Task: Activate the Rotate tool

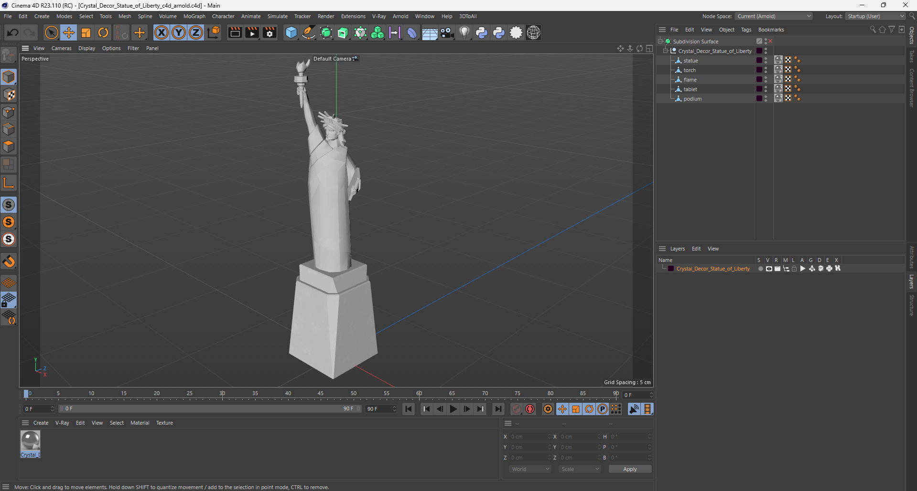Action: coord(103,32)
